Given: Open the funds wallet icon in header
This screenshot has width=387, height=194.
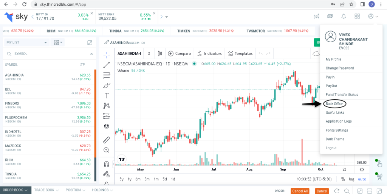Looking at the screenshot, I should pos(330,16).
